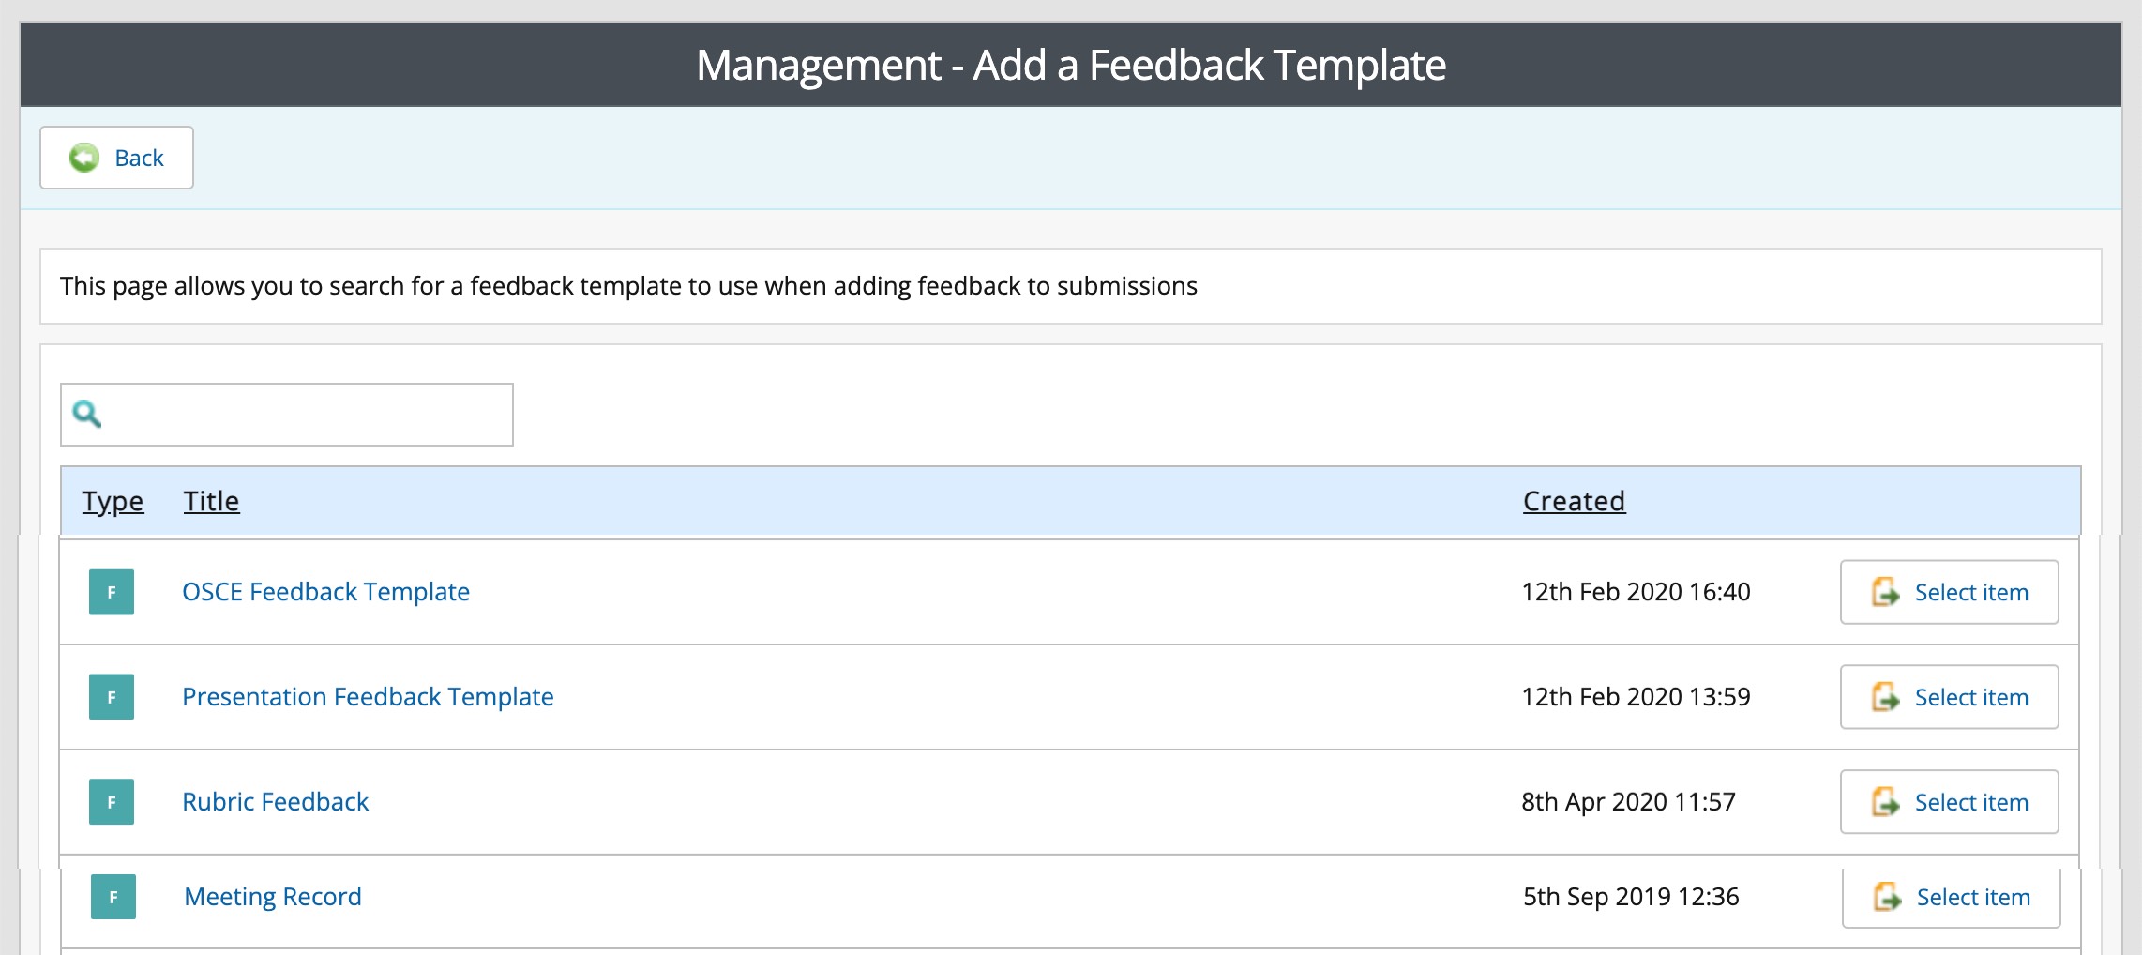Open the Meeting Record link
The image size is (2142, 955).
(272, 897)
